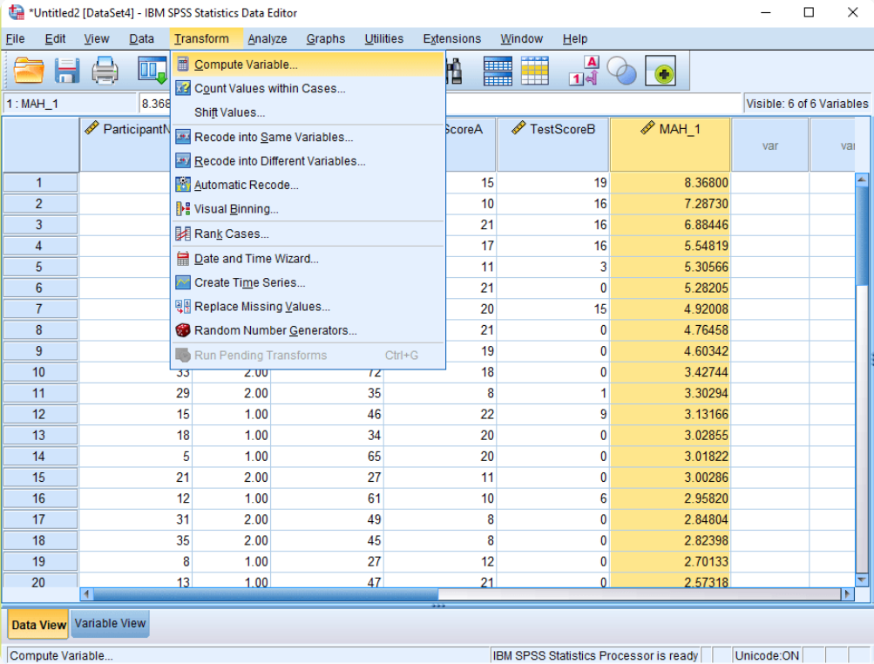This screenshot has height=664, width=874.
Task: Open the Edit menu
Action: click(x=55, y=38)
